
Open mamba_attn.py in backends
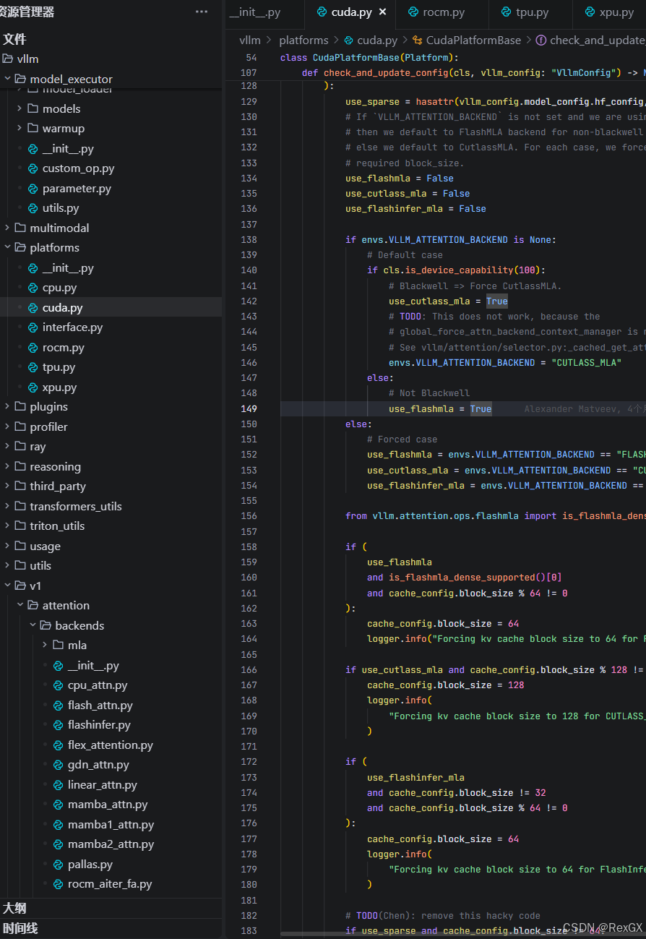[108, 805]
